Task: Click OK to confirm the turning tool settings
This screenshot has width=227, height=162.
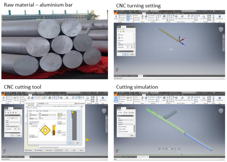Action: pyautogui.click(x=70, y=143)
